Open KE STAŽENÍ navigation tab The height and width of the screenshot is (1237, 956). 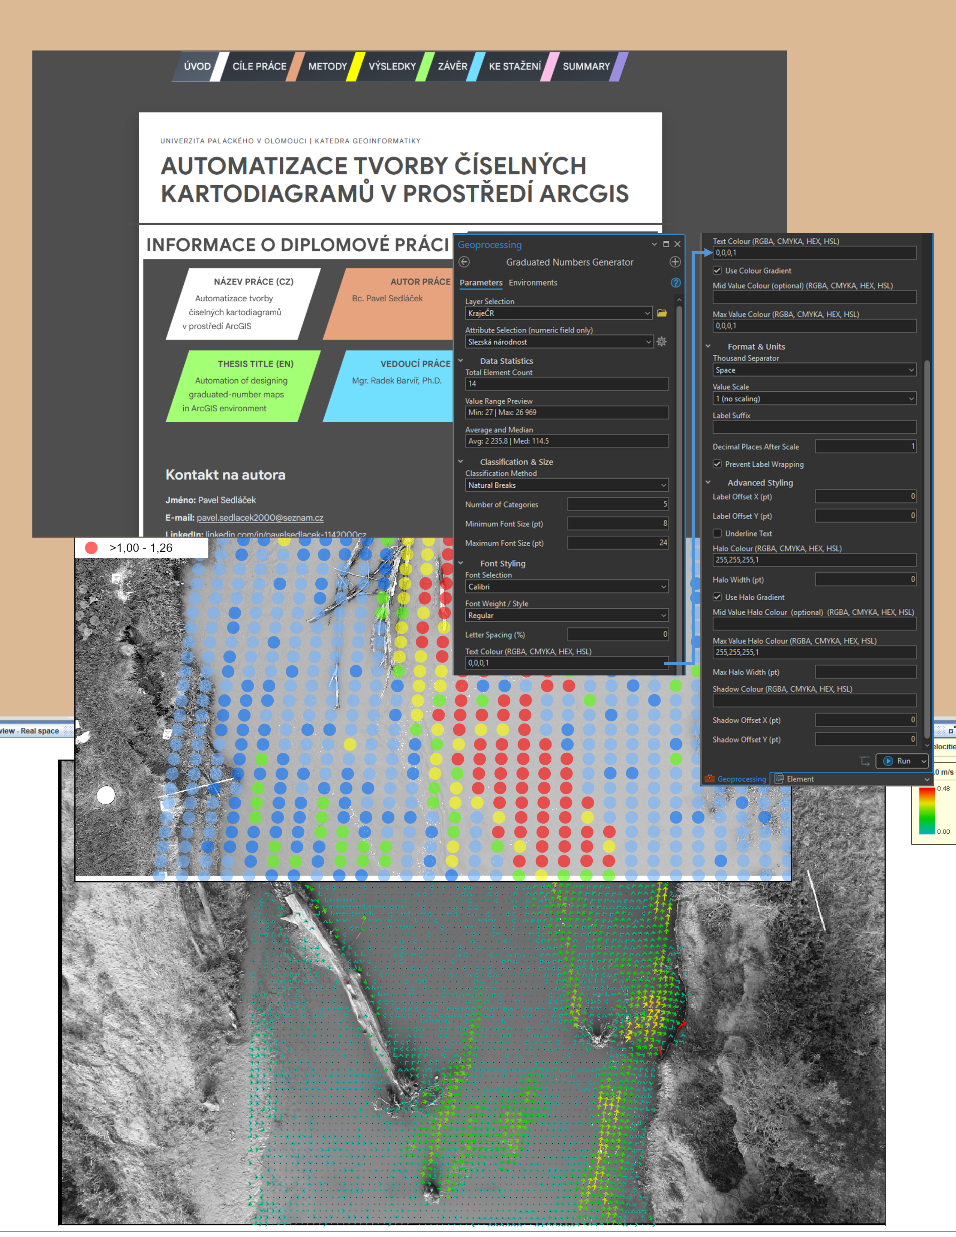click(x=515, y=66)
